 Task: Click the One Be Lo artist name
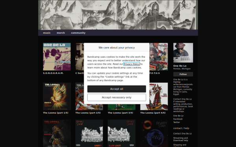(x=180, y=66)
